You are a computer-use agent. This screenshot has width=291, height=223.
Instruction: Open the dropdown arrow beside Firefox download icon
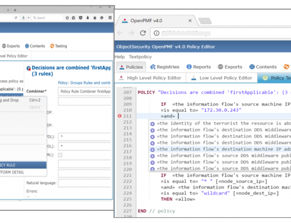(29, 18)
